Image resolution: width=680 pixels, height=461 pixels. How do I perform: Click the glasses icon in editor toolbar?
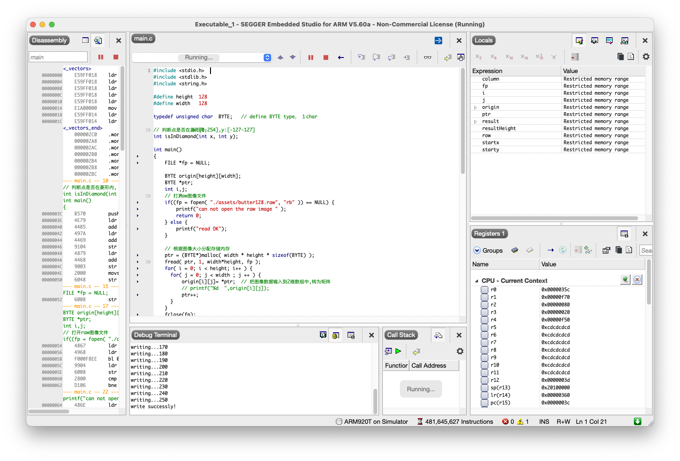(427, 58)
